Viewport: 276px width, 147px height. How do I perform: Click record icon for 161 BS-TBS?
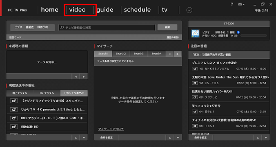[195, 83]
